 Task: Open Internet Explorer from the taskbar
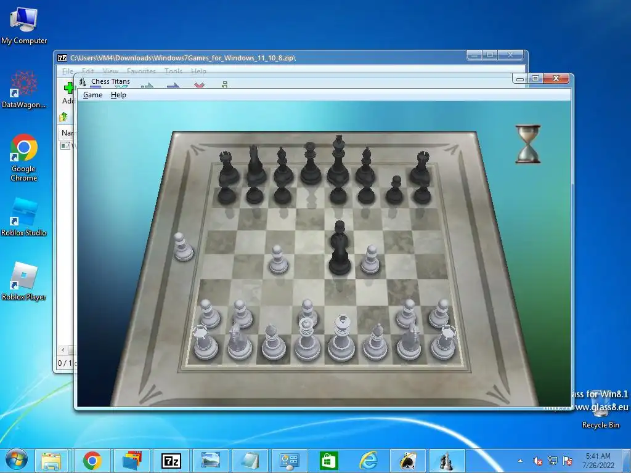[x=368, y=461]
